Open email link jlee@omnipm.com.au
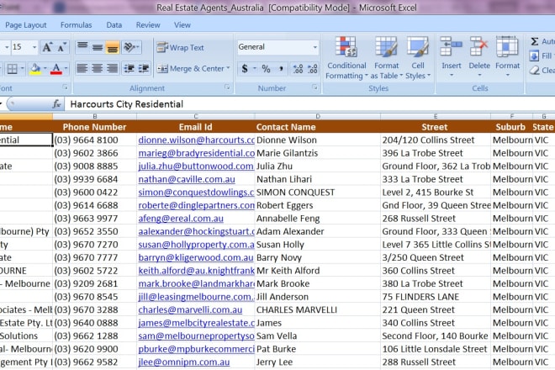 click(x=183, y=362)
